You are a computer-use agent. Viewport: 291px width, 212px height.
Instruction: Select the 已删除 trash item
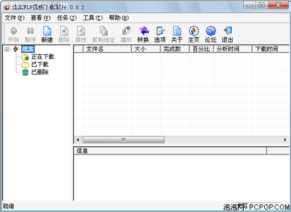pos(40,72)
